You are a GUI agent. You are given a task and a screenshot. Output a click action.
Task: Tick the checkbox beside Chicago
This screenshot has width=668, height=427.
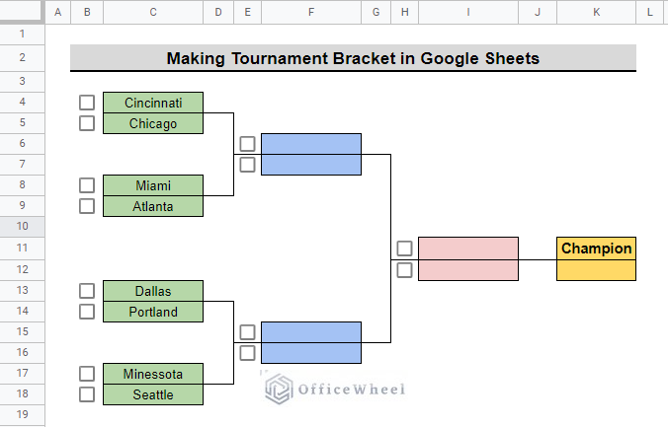point(87,123)
